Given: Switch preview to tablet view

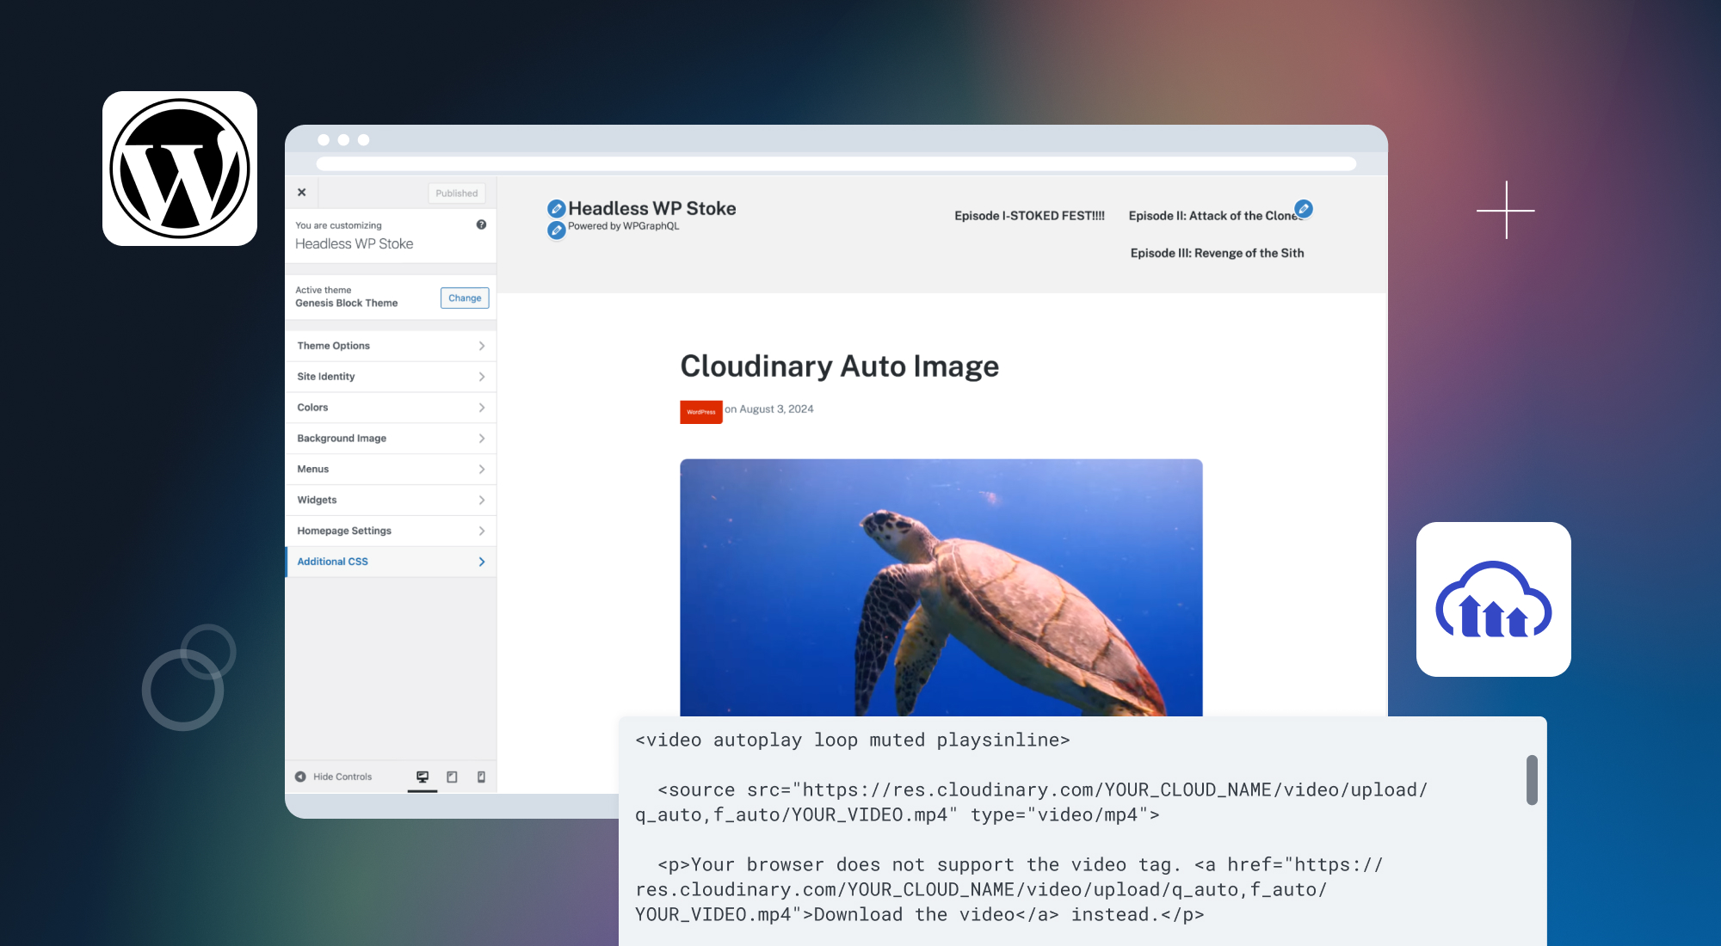Looking at the screenshot, I should 451,777.
